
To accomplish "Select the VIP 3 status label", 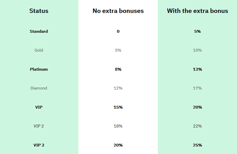I will (39, 145).
